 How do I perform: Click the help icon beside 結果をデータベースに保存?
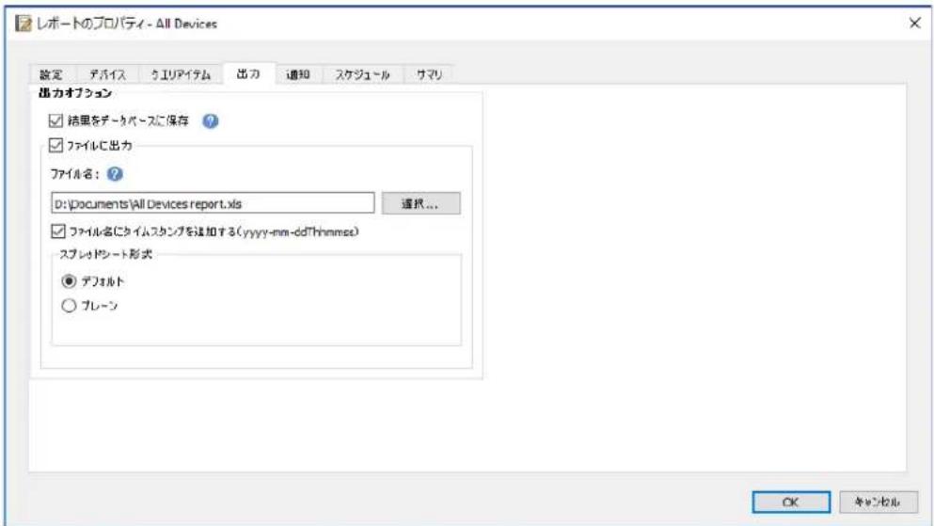coord(211,121)
